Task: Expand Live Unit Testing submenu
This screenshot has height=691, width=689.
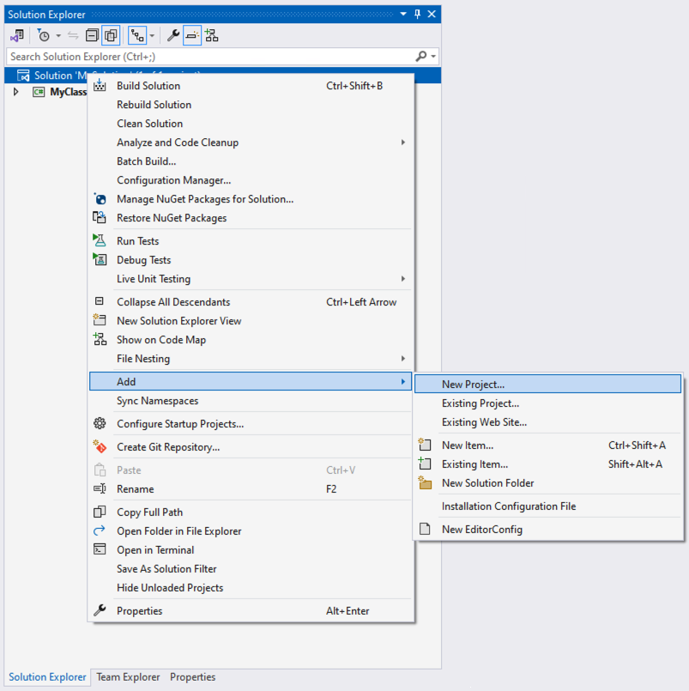Action: pos(251,279)
